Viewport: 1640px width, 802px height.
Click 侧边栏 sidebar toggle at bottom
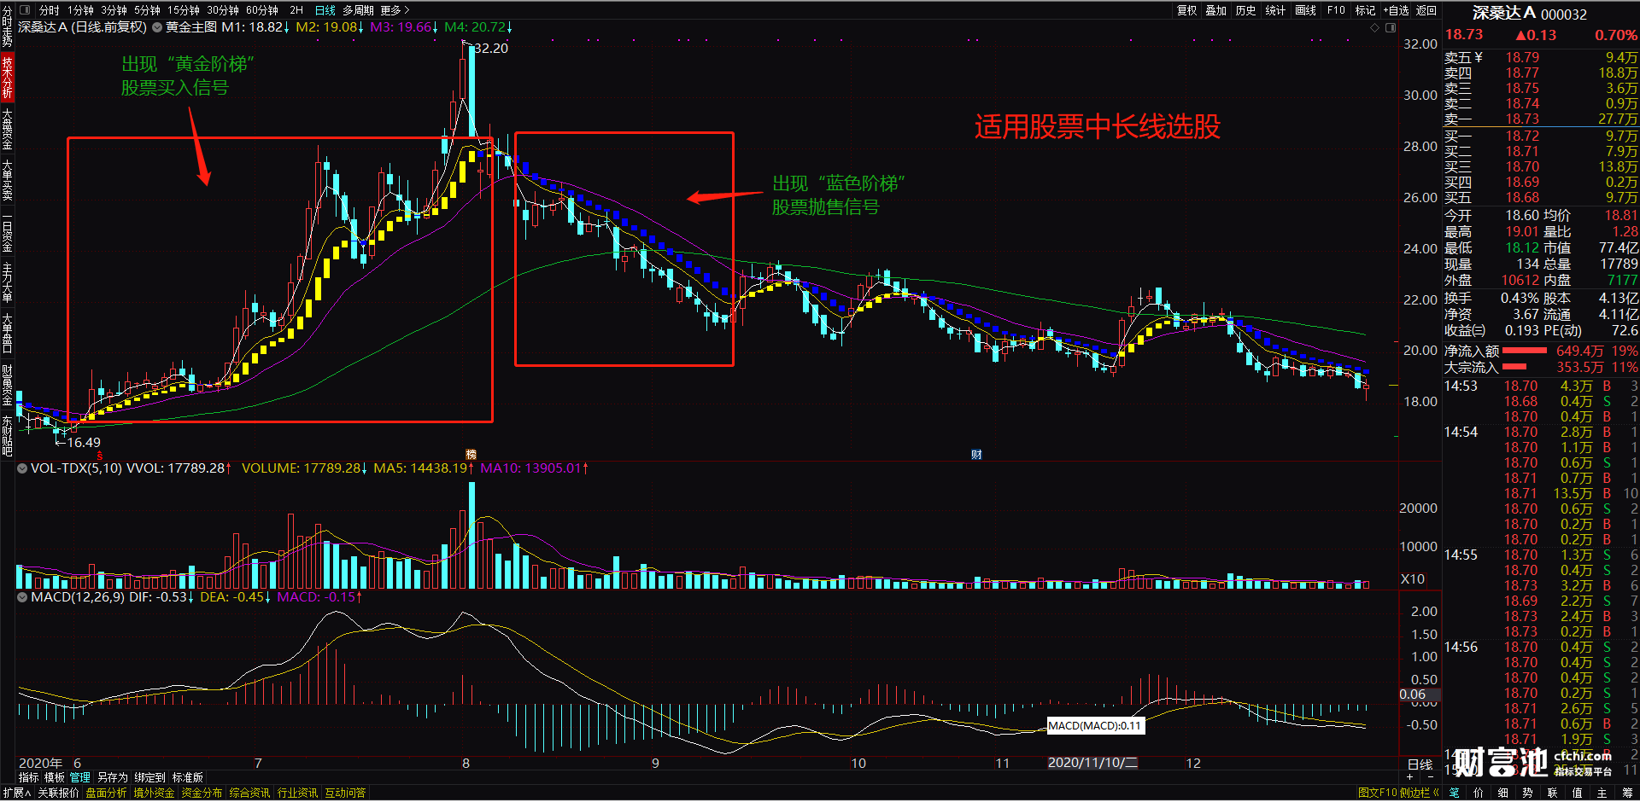(1419, 793)
